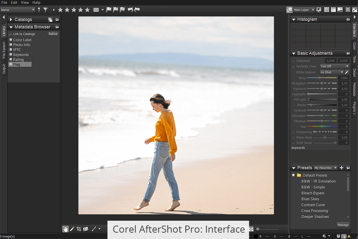
Task: Open the File menu
Action: point(4,3)
